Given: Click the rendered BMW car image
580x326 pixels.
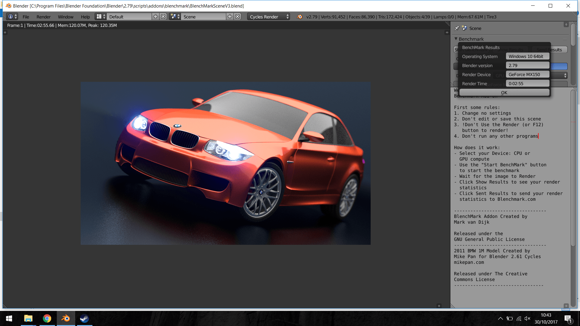Looking at the screenshot, I should [225, 163].
